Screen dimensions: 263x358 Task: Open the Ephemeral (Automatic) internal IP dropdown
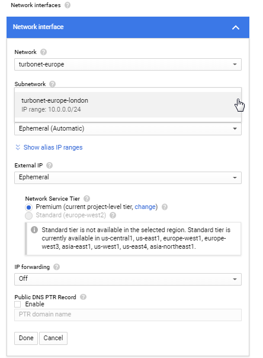(128, 129)
